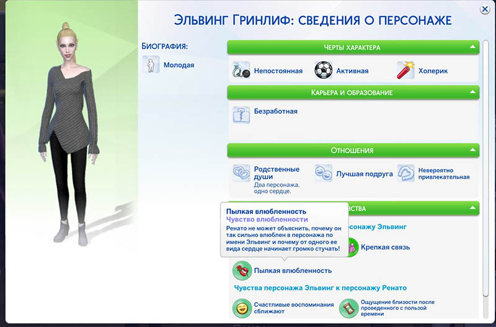
Task: Collapse the Карьера и образование section arrow
Action: (472, 92)
